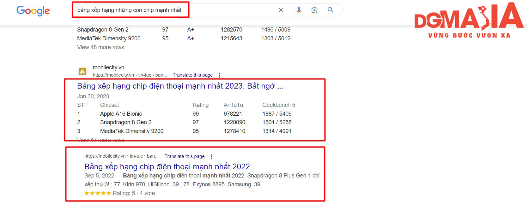Select AnTuTu value 1228090
The image size is (528, 209).
[x=234, y=122]
